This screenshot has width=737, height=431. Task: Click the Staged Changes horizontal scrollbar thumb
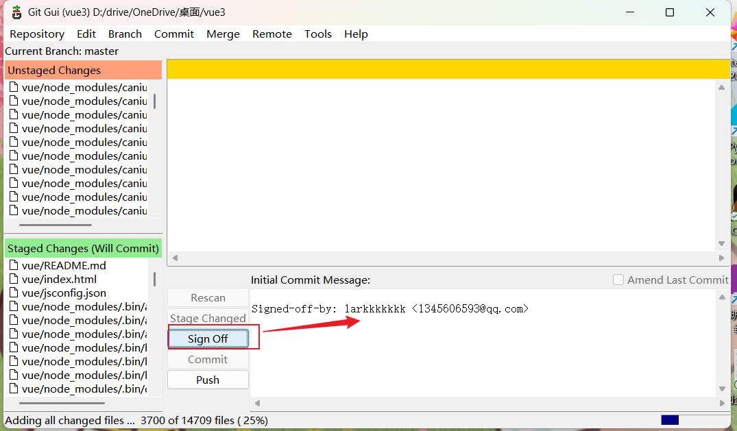click(x=62, y=403)
